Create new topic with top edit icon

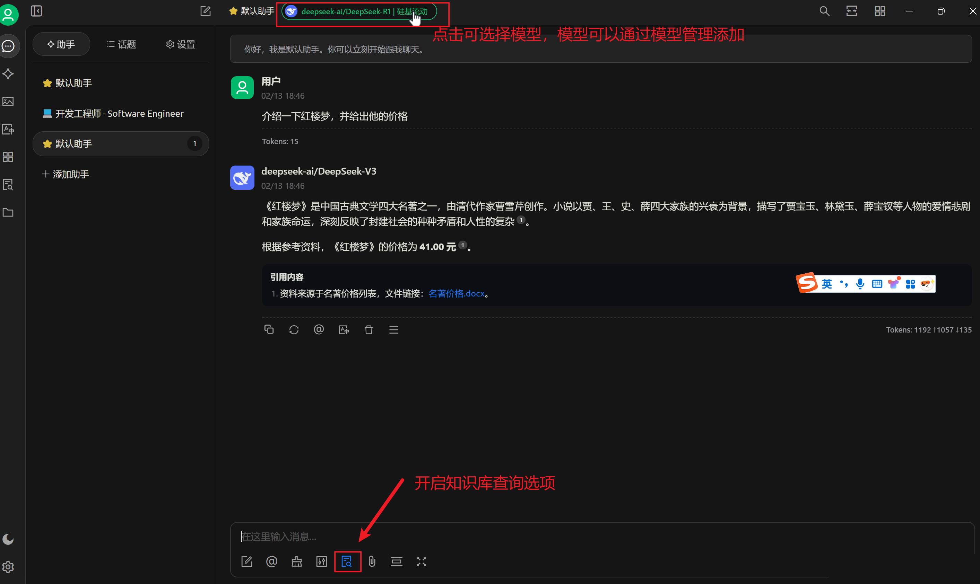point(206,11)
